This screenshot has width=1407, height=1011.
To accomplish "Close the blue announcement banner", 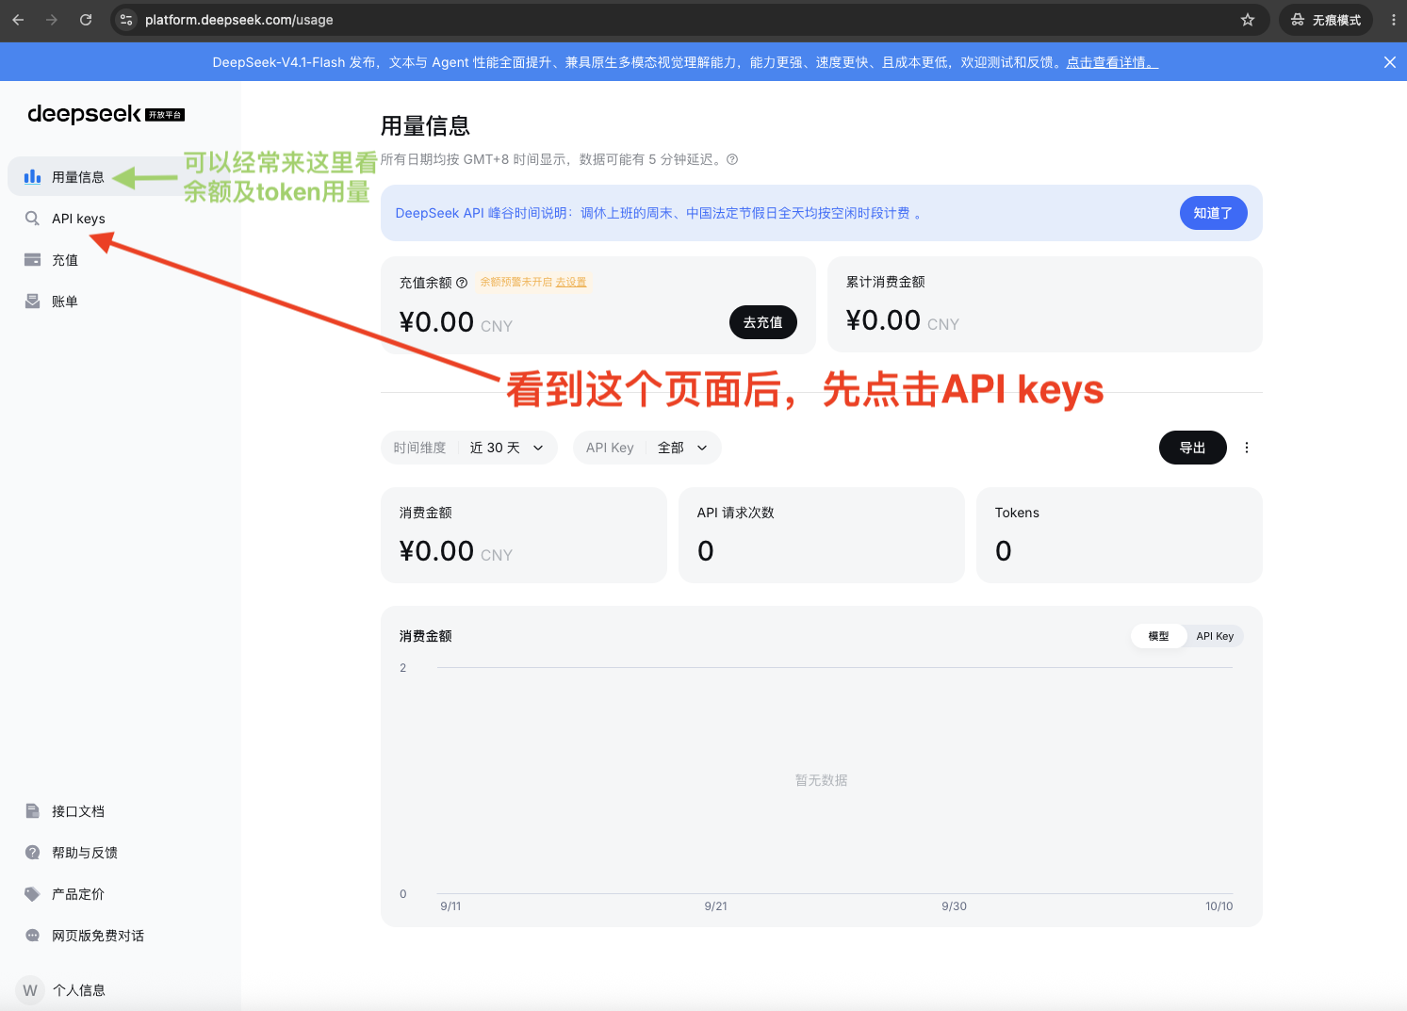I will pos(1390,62).
